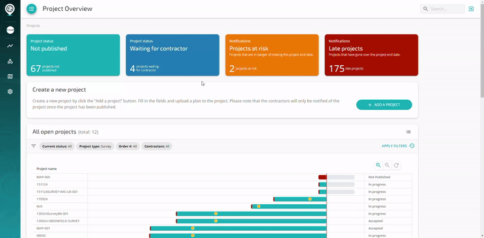484x238 pixels.
Task: Reset the Gantt chart zoom
Action: 396,166
